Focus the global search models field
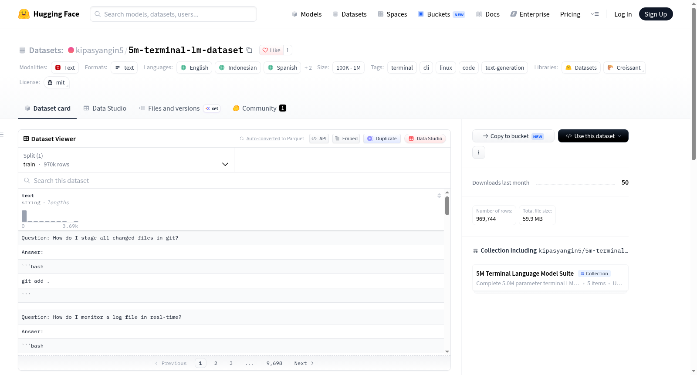The image size is (697, 375). (173, 14)
